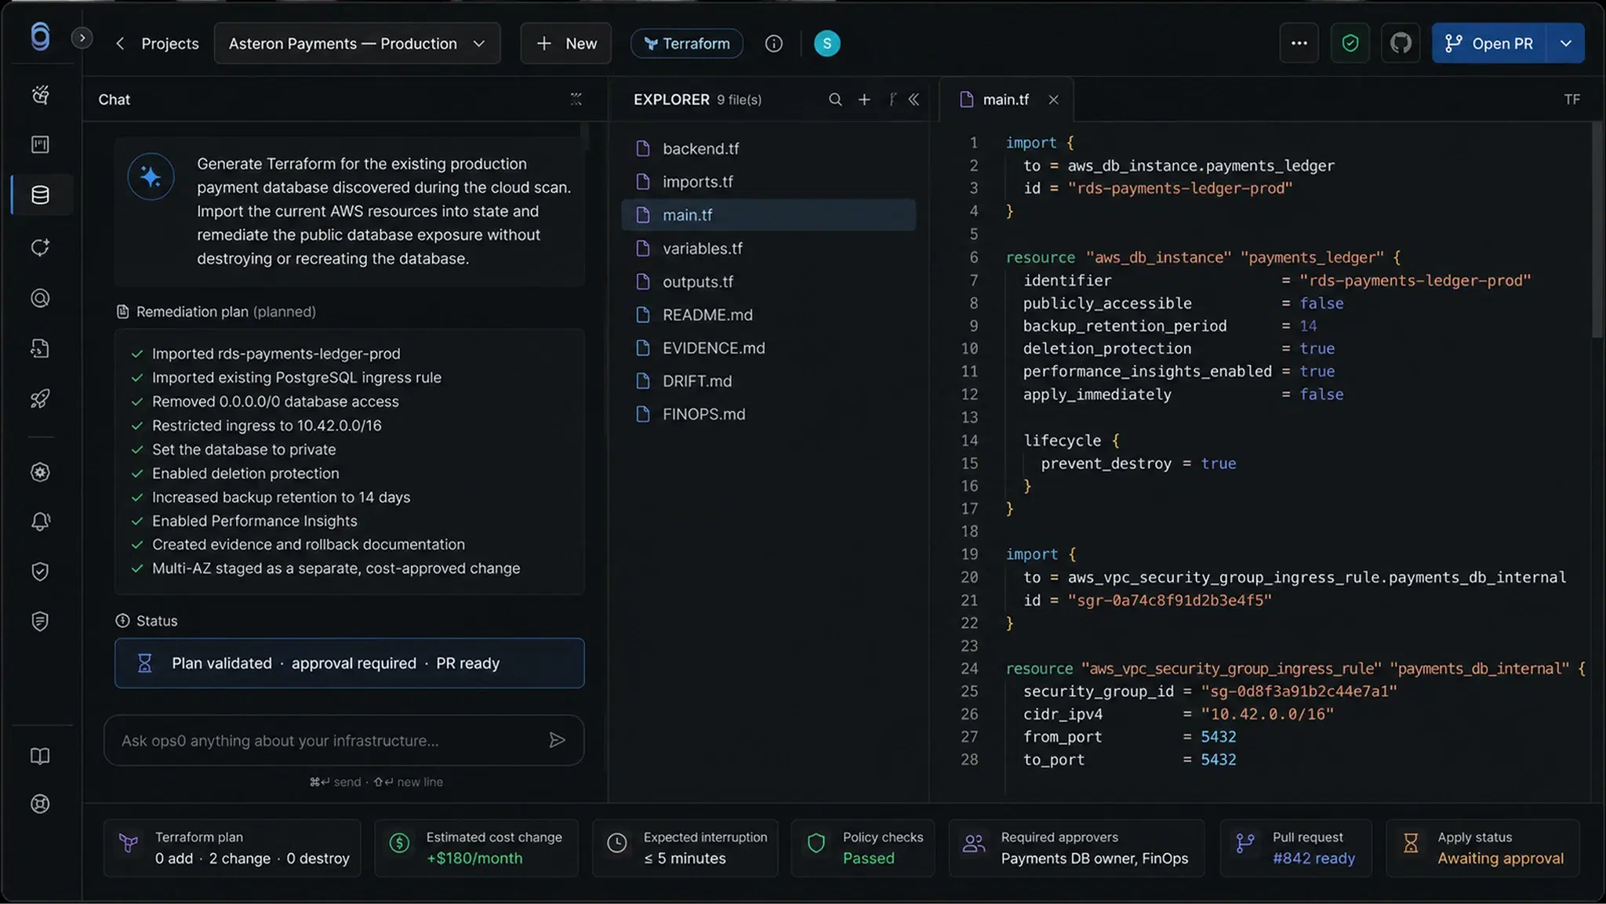Open the GitHub icon button
Screen dimensions: 1606x904
pyautogui.click(x=1401, y=43)
